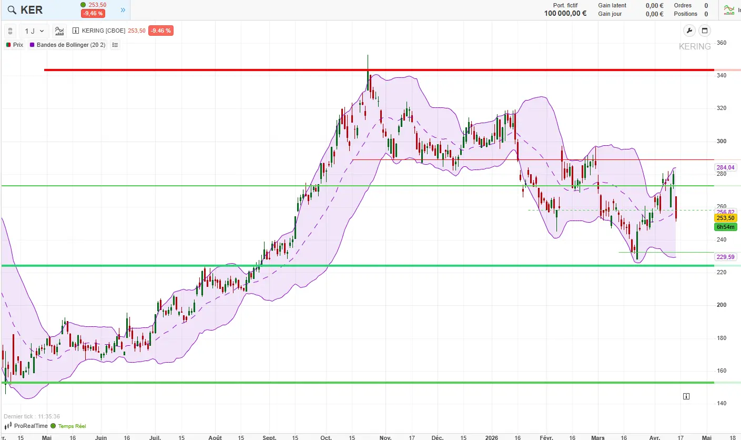Click the Dernier tick time 11:35:36
The height and width of the screenshot is (440, 741).
click(49, 416)
